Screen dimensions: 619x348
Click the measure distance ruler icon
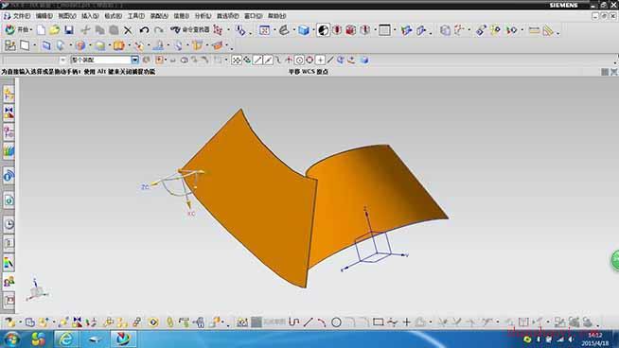pyautogui.click(x=534, y=30)
